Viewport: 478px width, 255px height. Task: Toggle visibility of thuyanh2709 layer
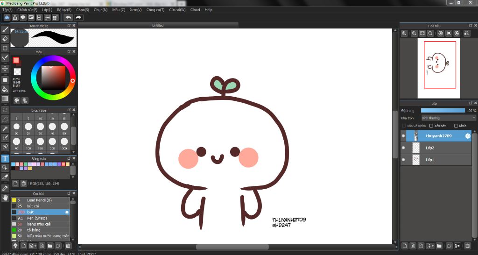click(x=404, y=136)
